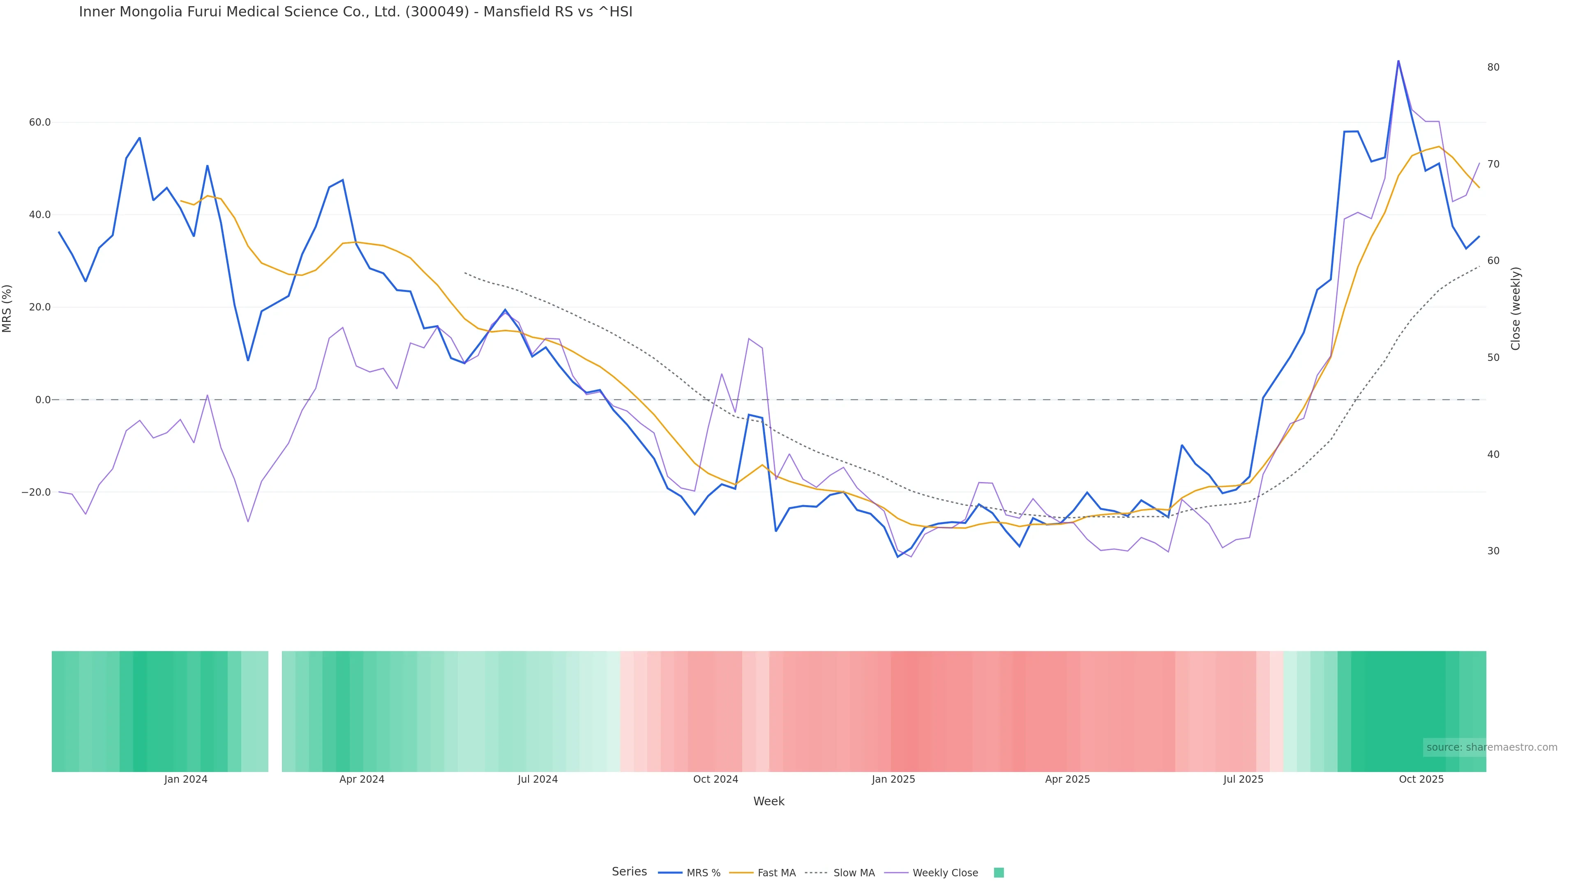Click the orange Fast MA legend line icon
Viewport: 1578px width, 887px height.
741,873
